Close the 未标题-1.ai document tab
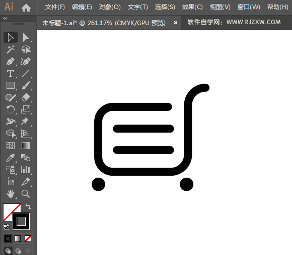The image size is (292, 255). coord(175,23)
